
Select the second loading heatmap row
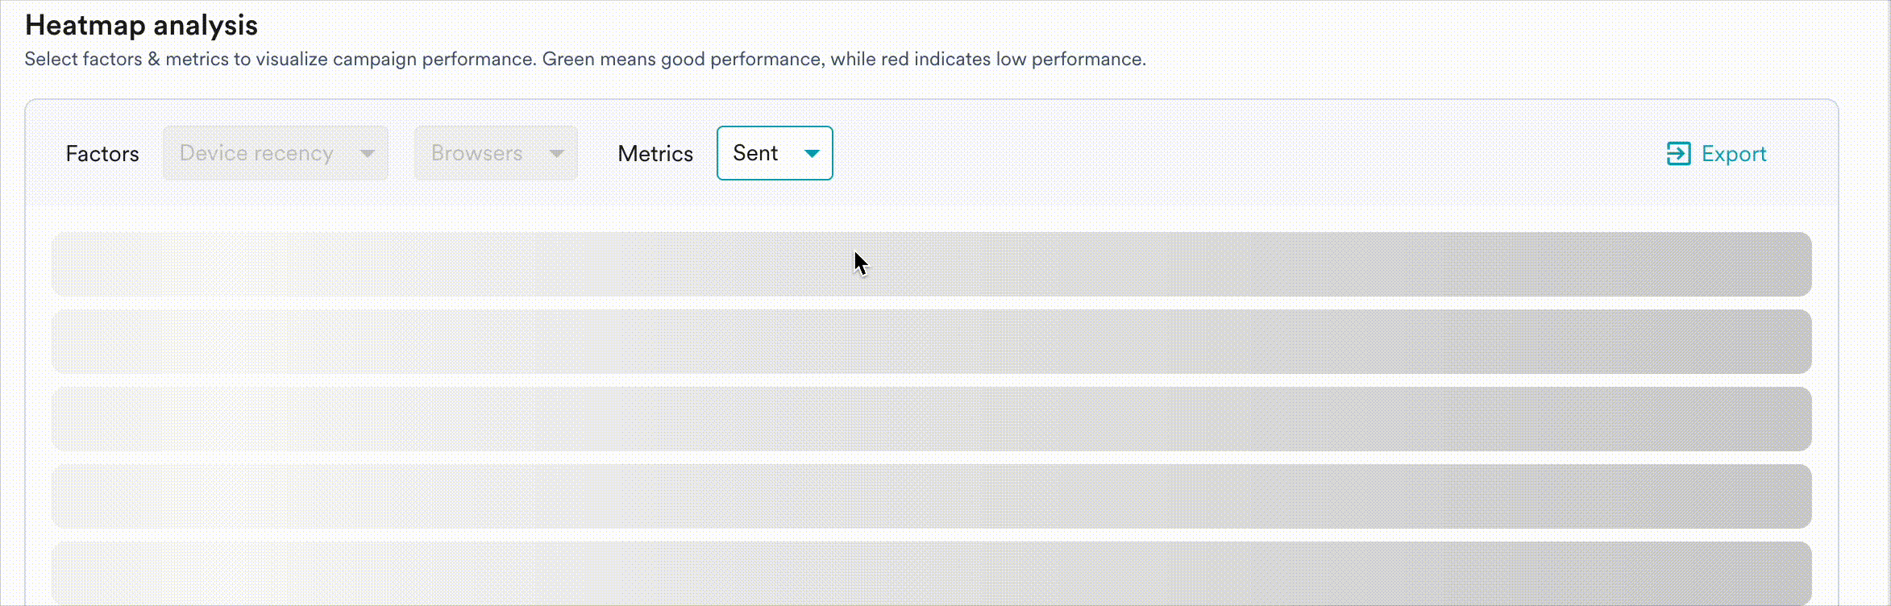pyautogui.click(x=931, y=342)
